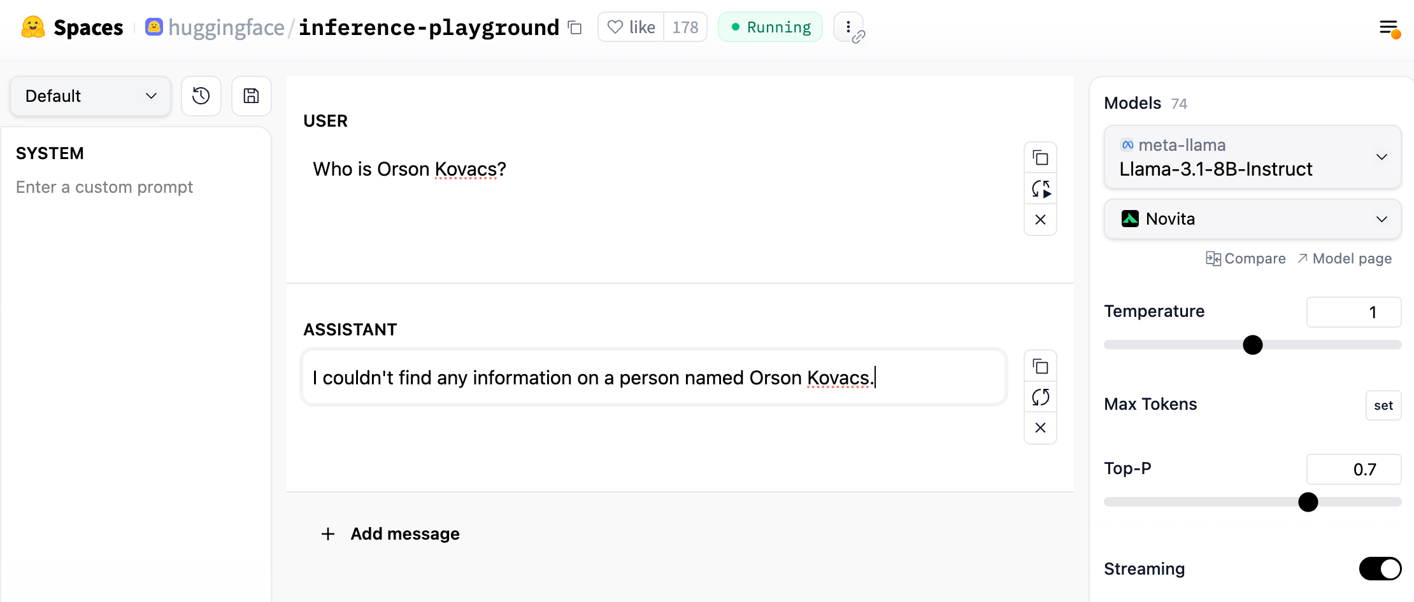Toggle the Streaming switch
The width and height of the screenshot is (1414, 602).
pyautogui.click(x=1380, y=569)
